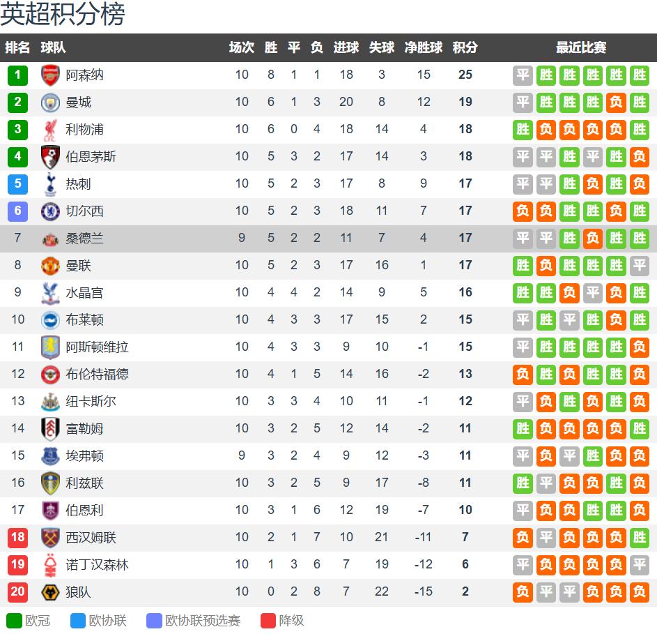Image resolution: width=657 pixels, height=634 pixels.
Task: Click the Crystal Palace (水晶宫) crest icon
Action: pyautogui.click(x=50, y=292)
